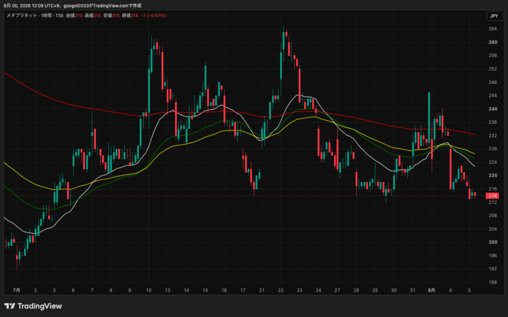508x317 pixels.
Task: Click the 196 price axis label
Action: pos(493,255)
